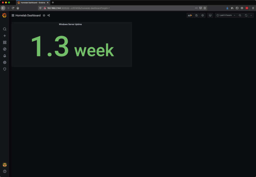This screenshot has height=177, width=256.
Task: Click the red extension icon in toolbar
Action: 247,8
